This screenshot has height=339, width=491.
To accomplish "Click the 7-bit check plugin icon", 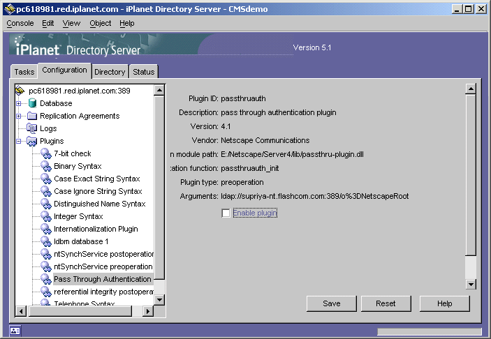I will pos(46,153).
